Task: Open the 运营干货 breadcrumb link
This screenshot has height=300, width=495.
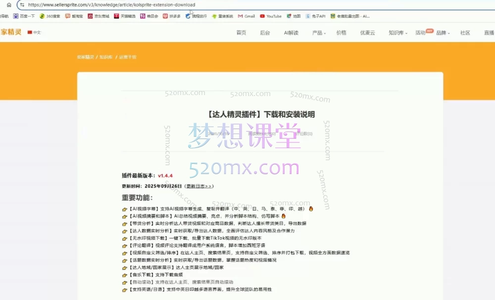Action: [x=127, y=57]
